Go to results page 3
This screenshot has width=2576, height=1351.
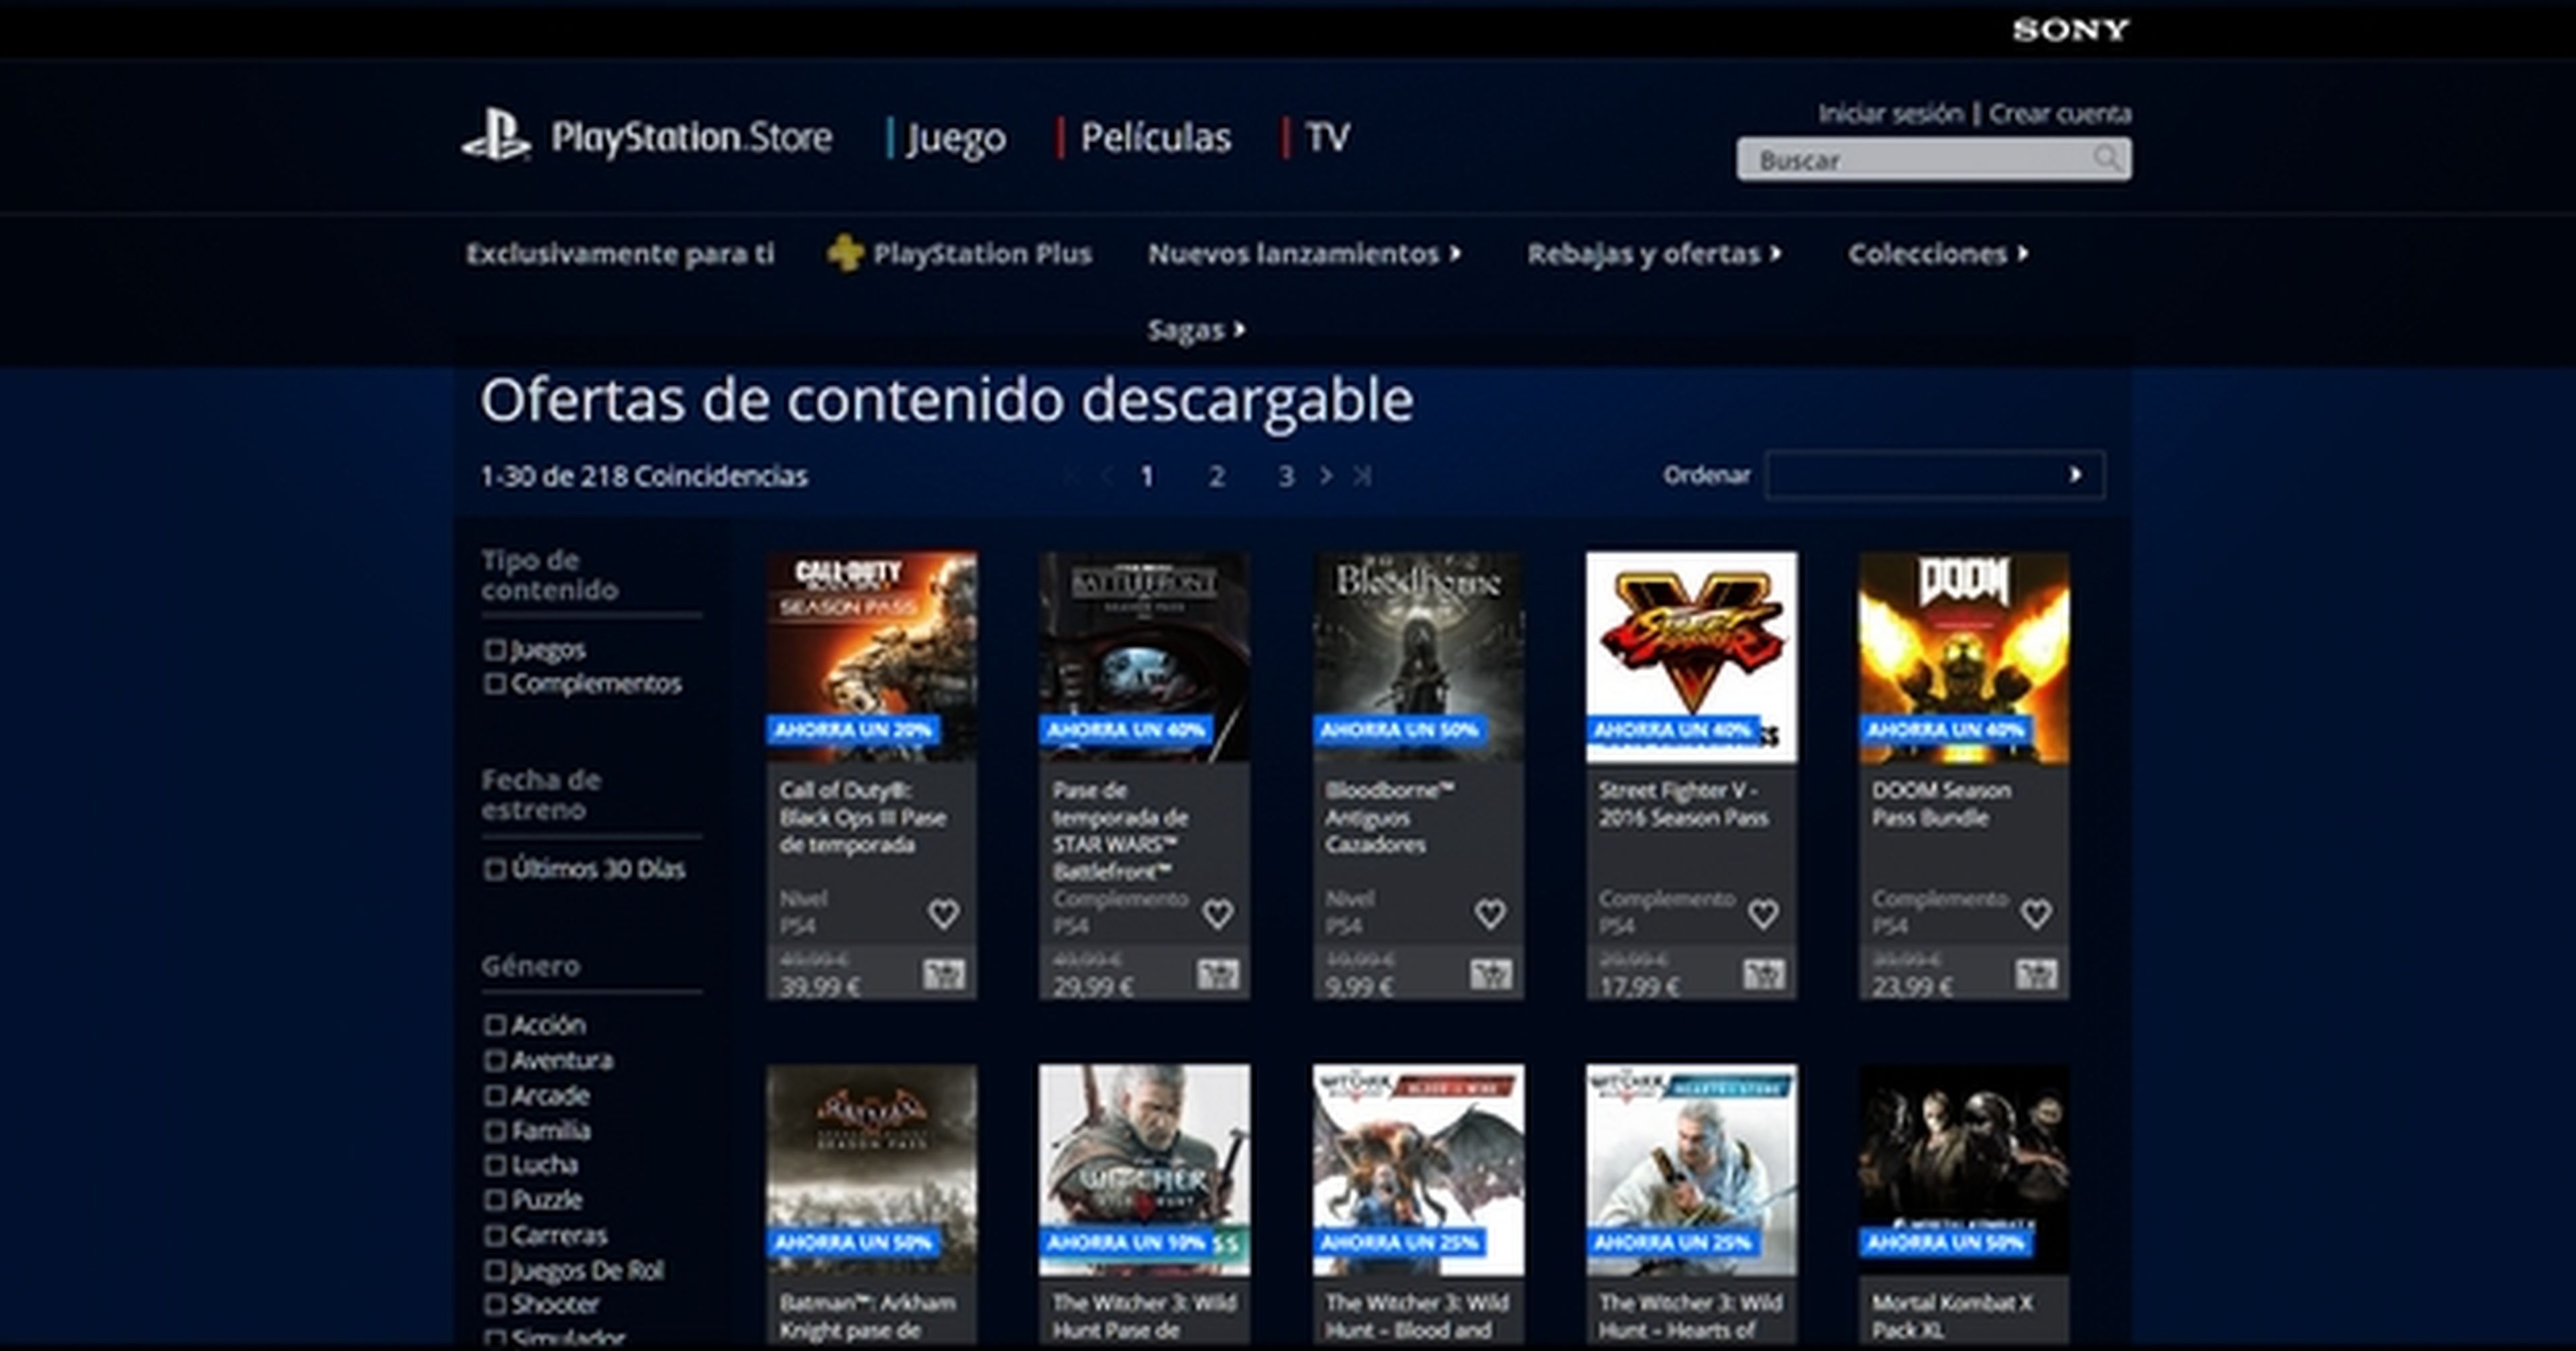(1286, 477)
